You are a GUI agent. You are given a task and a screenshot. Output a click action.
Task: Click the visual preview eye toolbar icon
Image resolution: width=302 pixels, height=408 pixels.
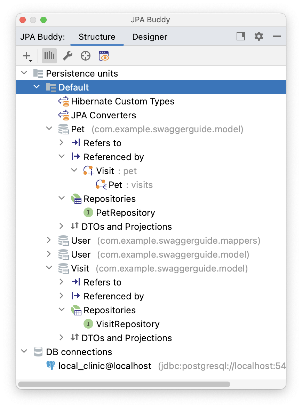pos(103,56)
